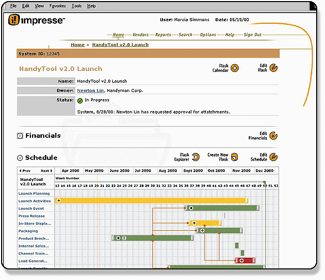Click the small green Channel Training bar
Viewport: 325px width, 280px height.
[x=243, y=253]
